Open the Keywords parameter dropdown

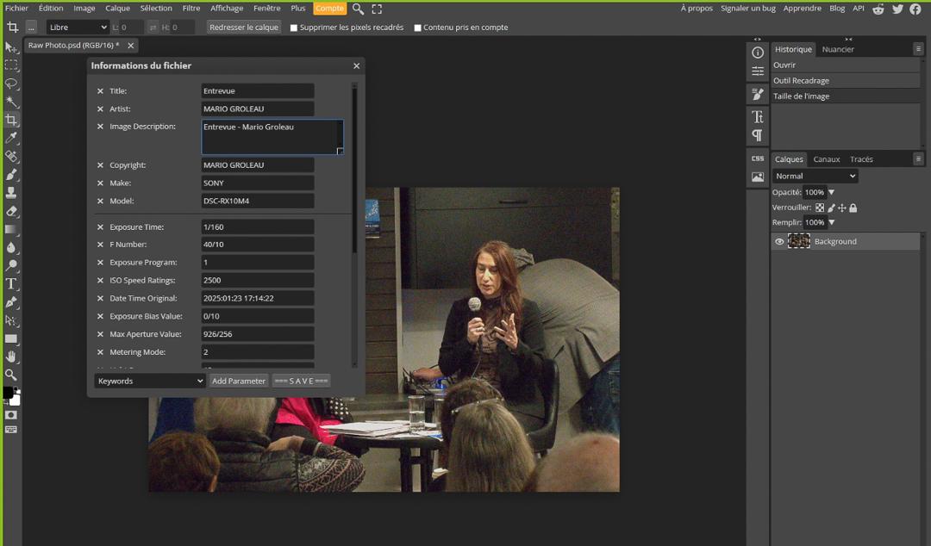click(149, 381)
